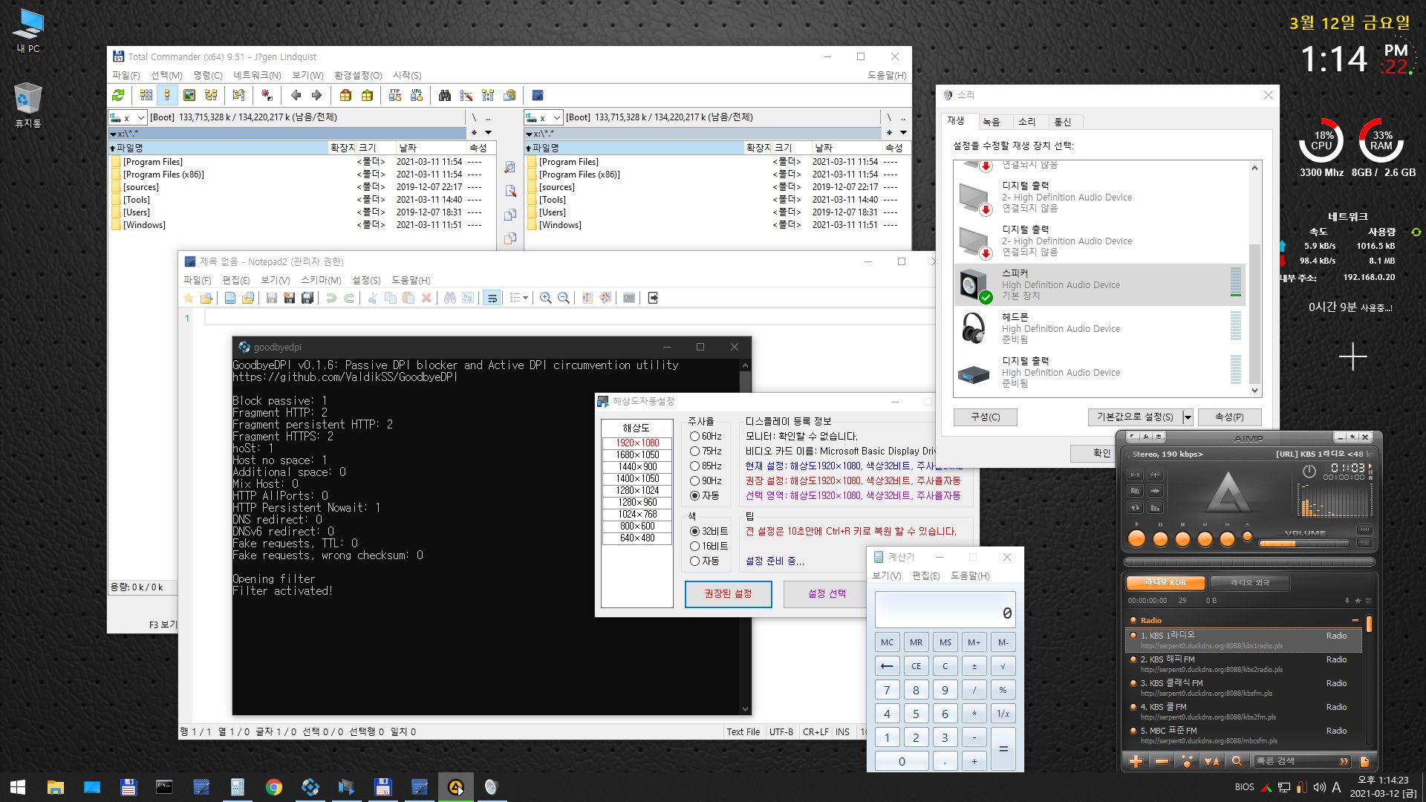Open left panel drive dropdown in Total Commander

[x=141, y=117]
